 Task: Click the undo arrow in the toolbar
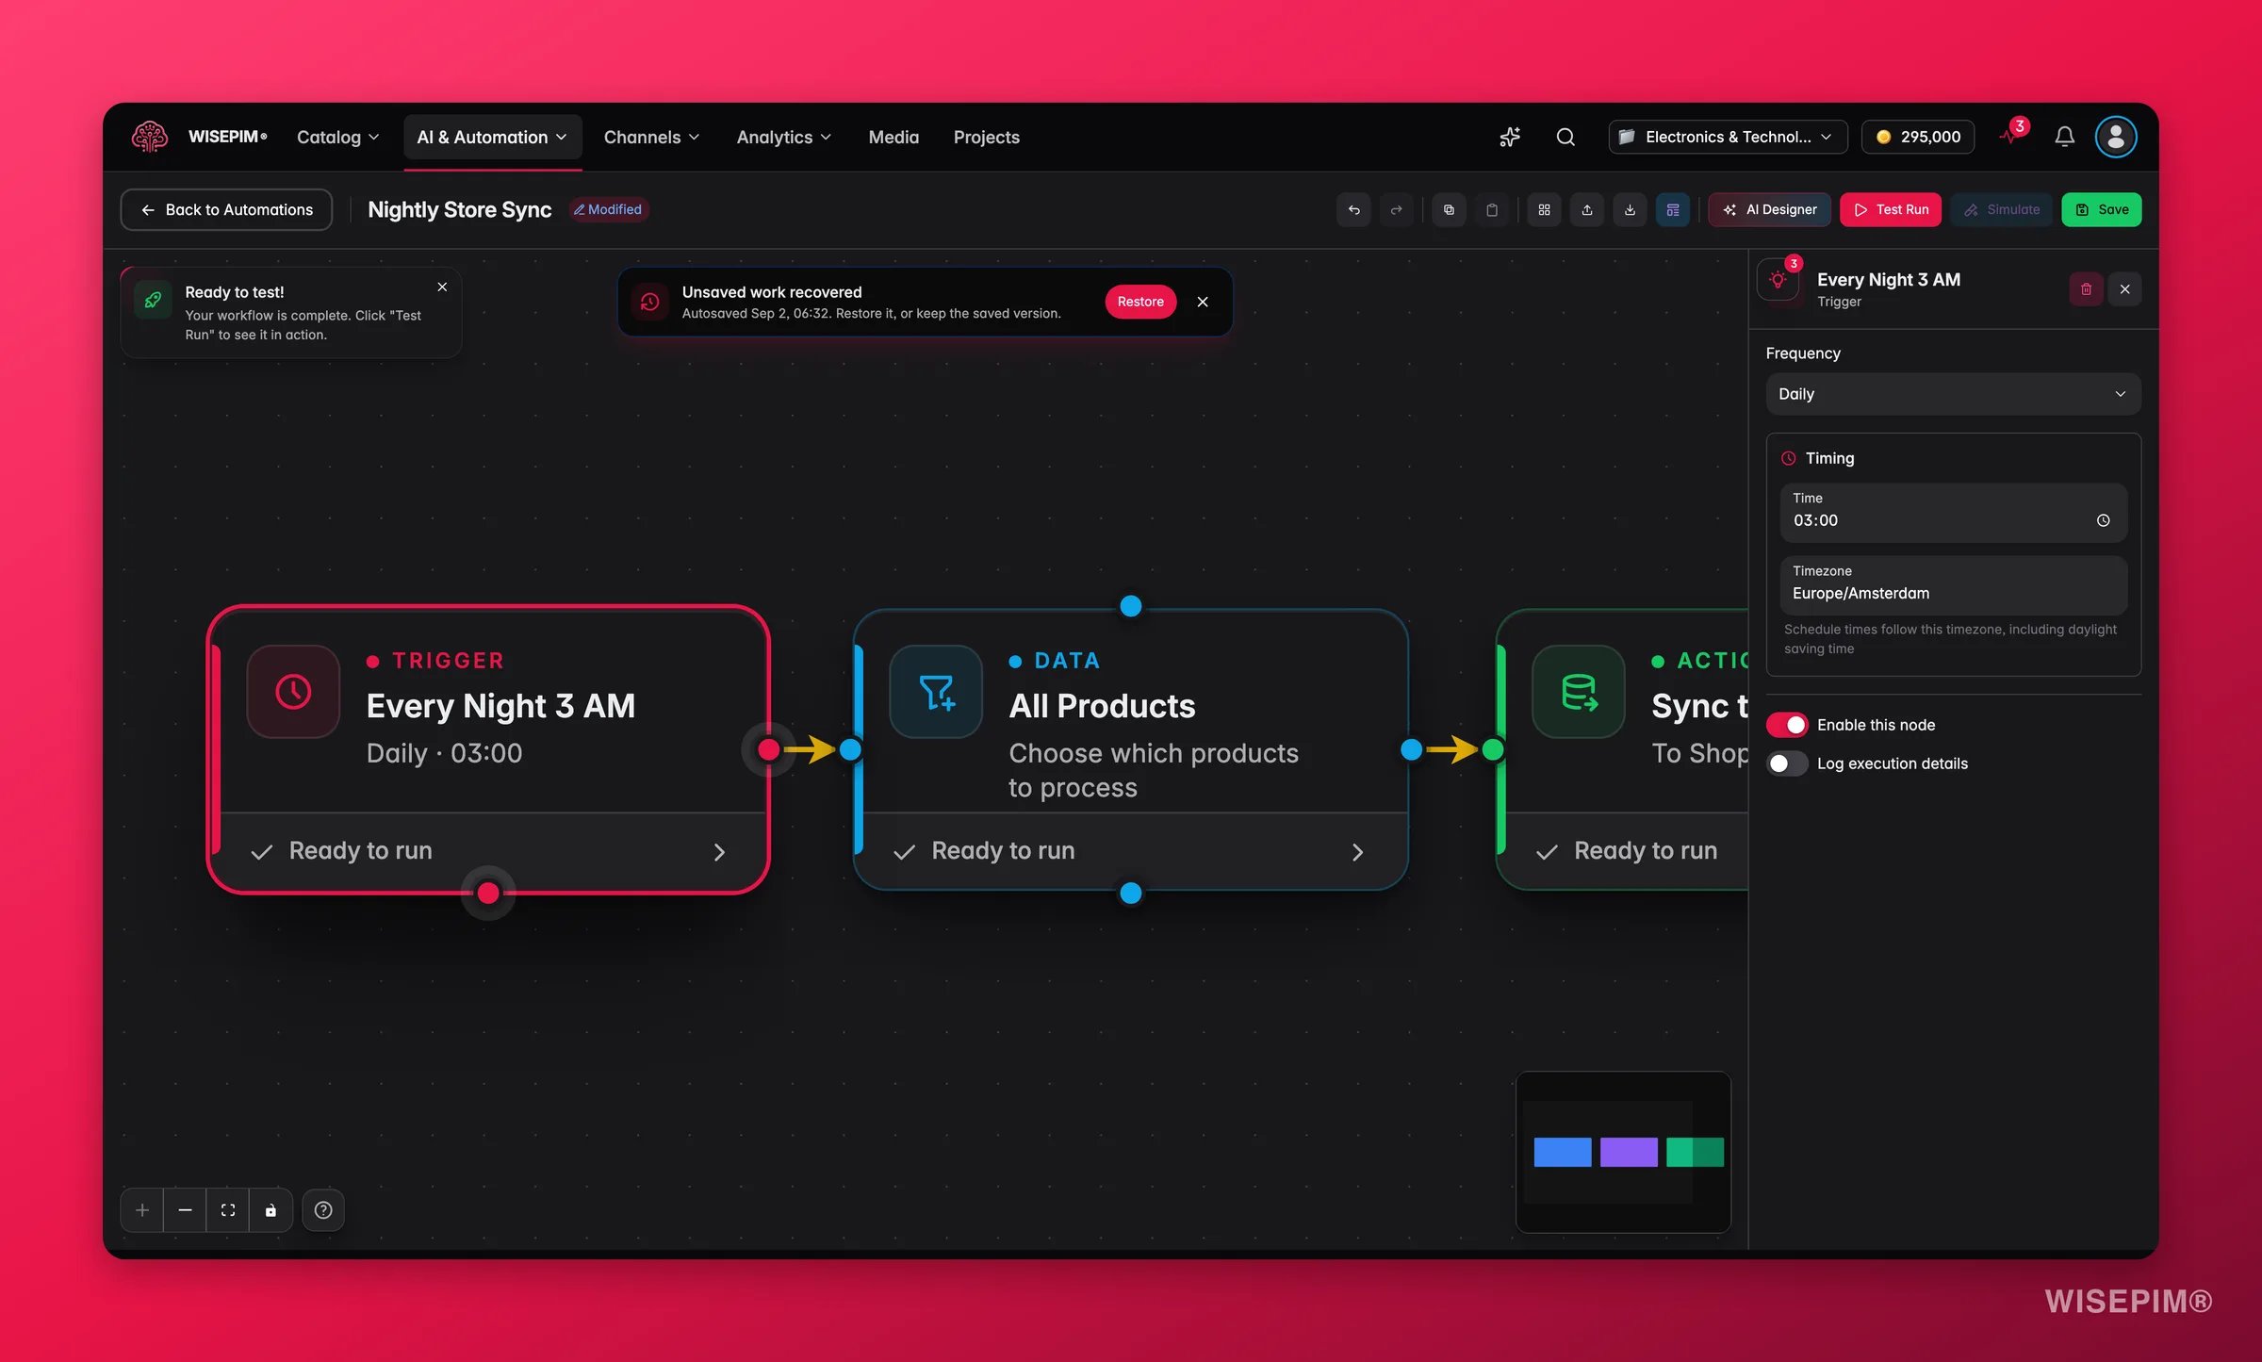(x=1353, y=209)
